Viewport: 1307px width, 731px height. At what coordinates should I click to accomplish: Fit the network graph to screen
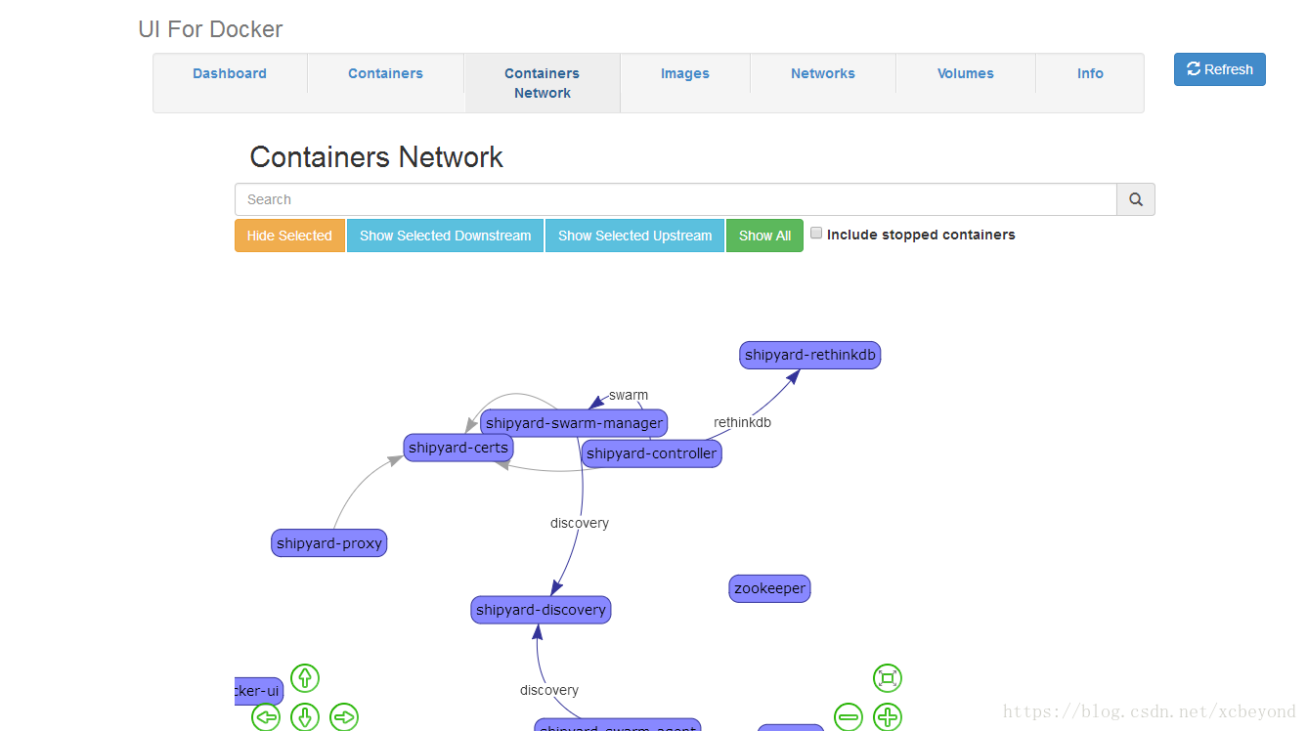(888, 677)
